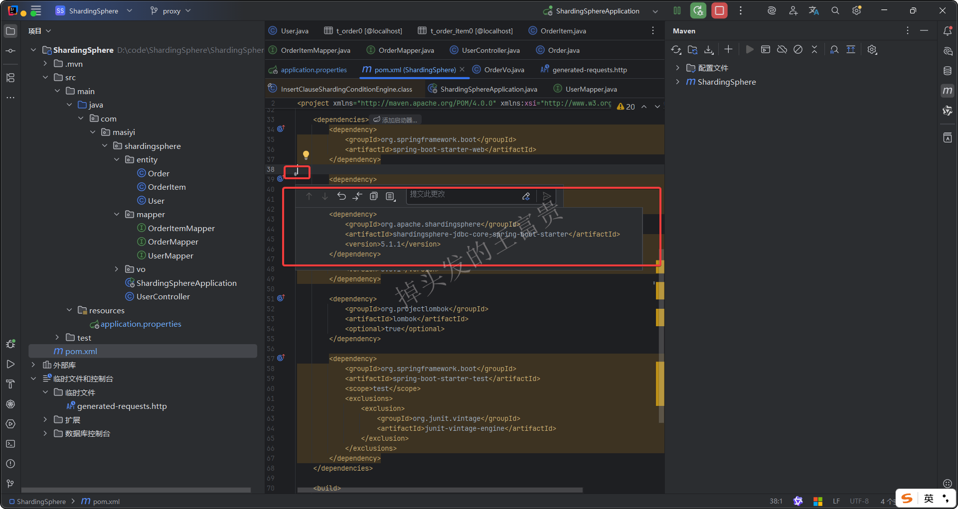The width and height of the screenshot is (958, 509).
Task: Open the Commit tool window icon
Action: click(10, 51)
